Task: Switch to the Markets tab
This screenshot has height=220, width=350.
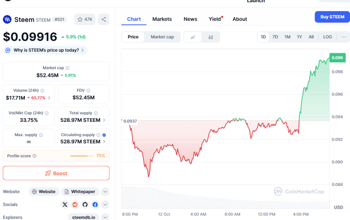Action: pos(162,19)
